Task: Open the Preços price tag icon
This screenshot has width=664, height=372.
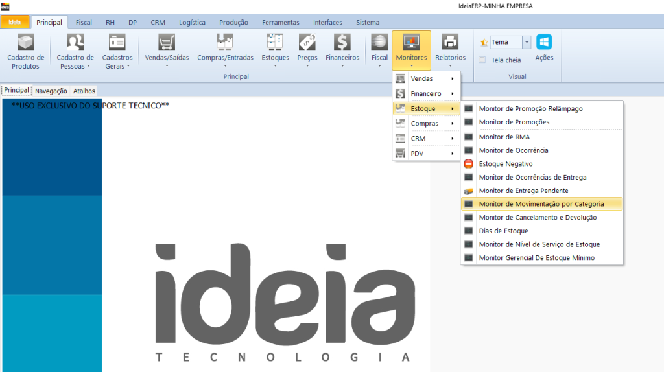Action: 307,43
